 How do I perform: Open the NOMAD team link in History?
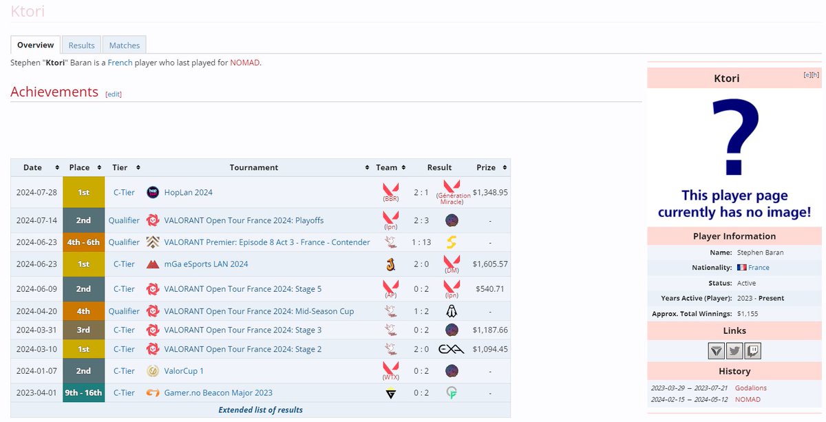point(748,399)
